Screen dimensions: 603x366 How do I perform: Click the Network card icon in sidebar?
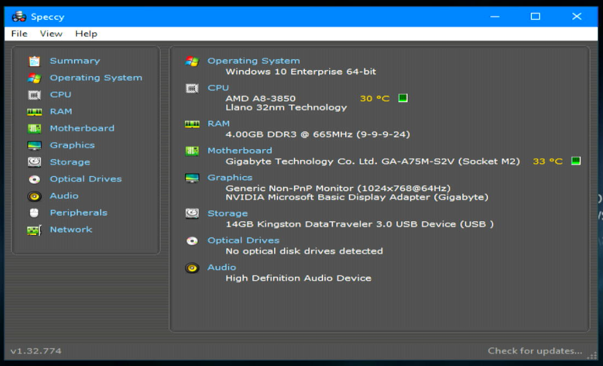click(x=34, y=230)
